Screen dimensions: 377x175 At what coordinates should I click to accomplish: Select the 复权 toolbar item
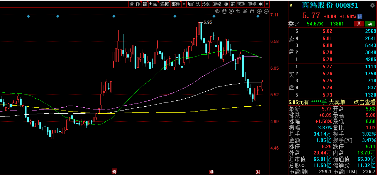point(217,4)
